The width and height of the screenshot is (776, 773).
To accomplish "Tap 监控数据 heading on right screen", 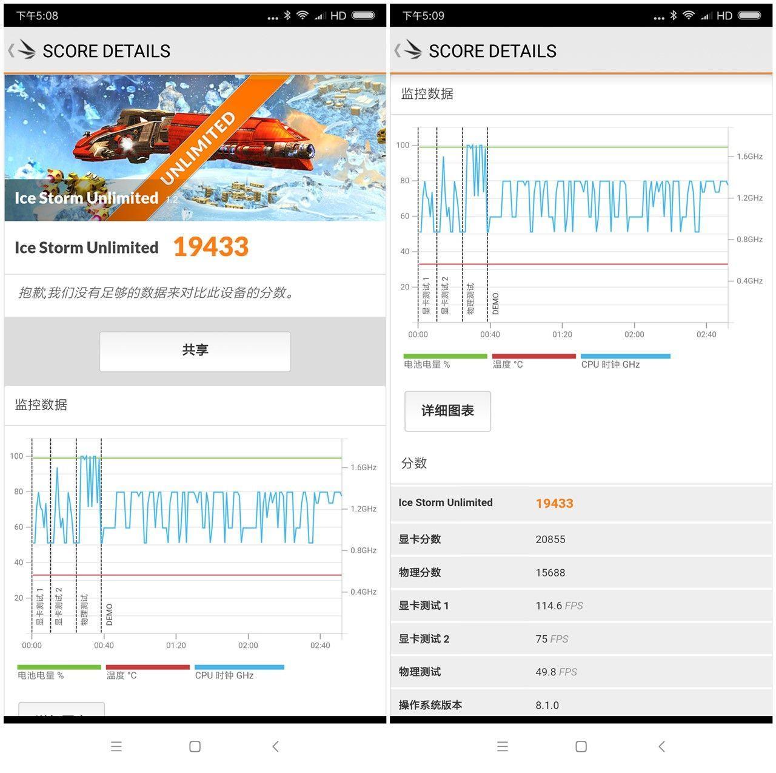I will tap(427, 93).
